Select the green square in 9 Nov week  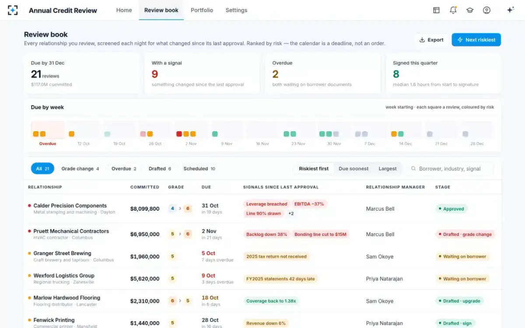215,134
